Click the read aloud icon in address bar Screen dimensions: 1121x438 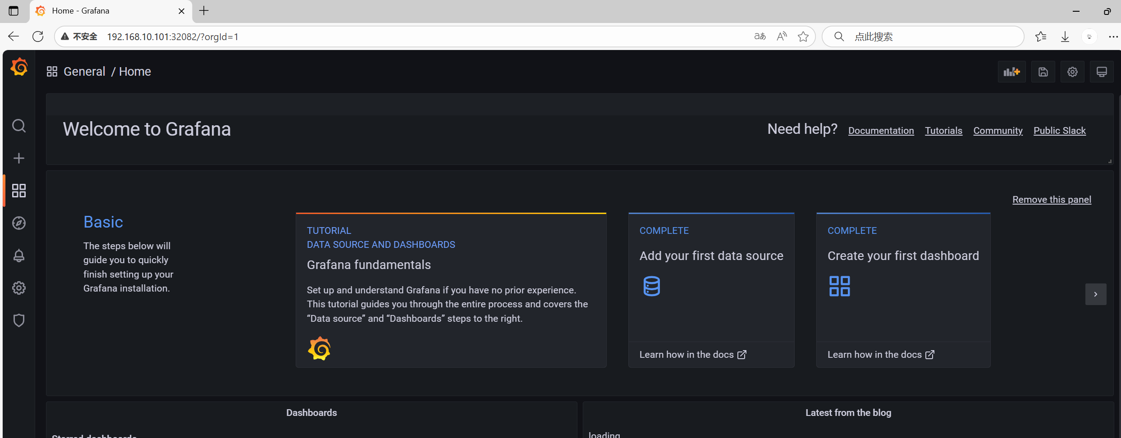782,36
